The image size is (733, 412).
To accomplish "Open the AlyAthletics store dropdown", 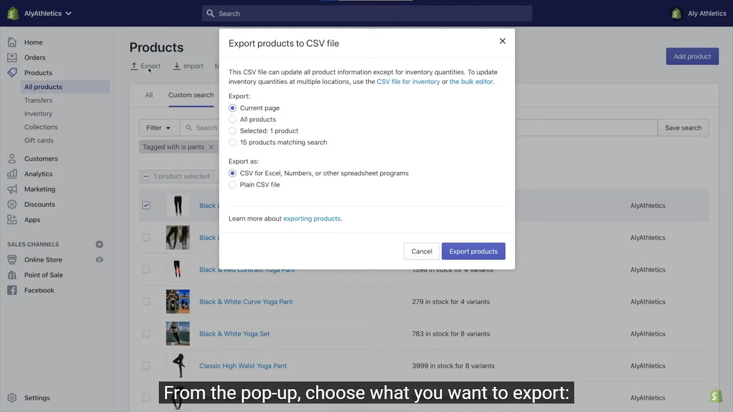I will pos(48,13).
